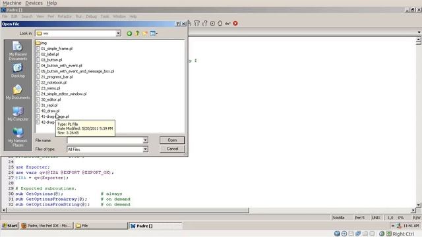Expand the Look in folder dropdown
The width and height of the screenshot is (422, 237).
click(x=118, y=34)
